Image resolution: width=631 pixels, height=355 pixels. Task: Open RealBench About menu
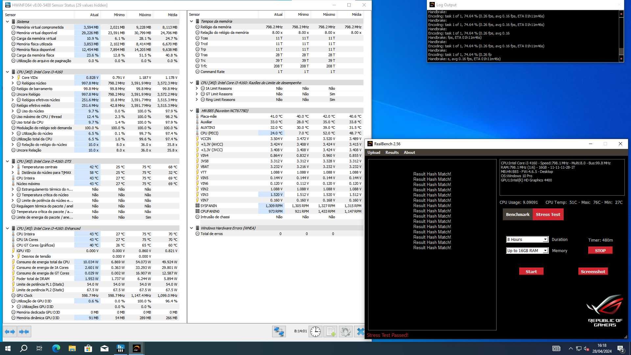tap(409, 153)
